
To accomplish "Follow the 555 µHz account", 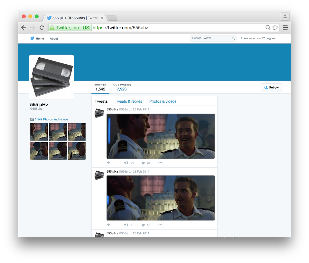I will click(271, 88).
